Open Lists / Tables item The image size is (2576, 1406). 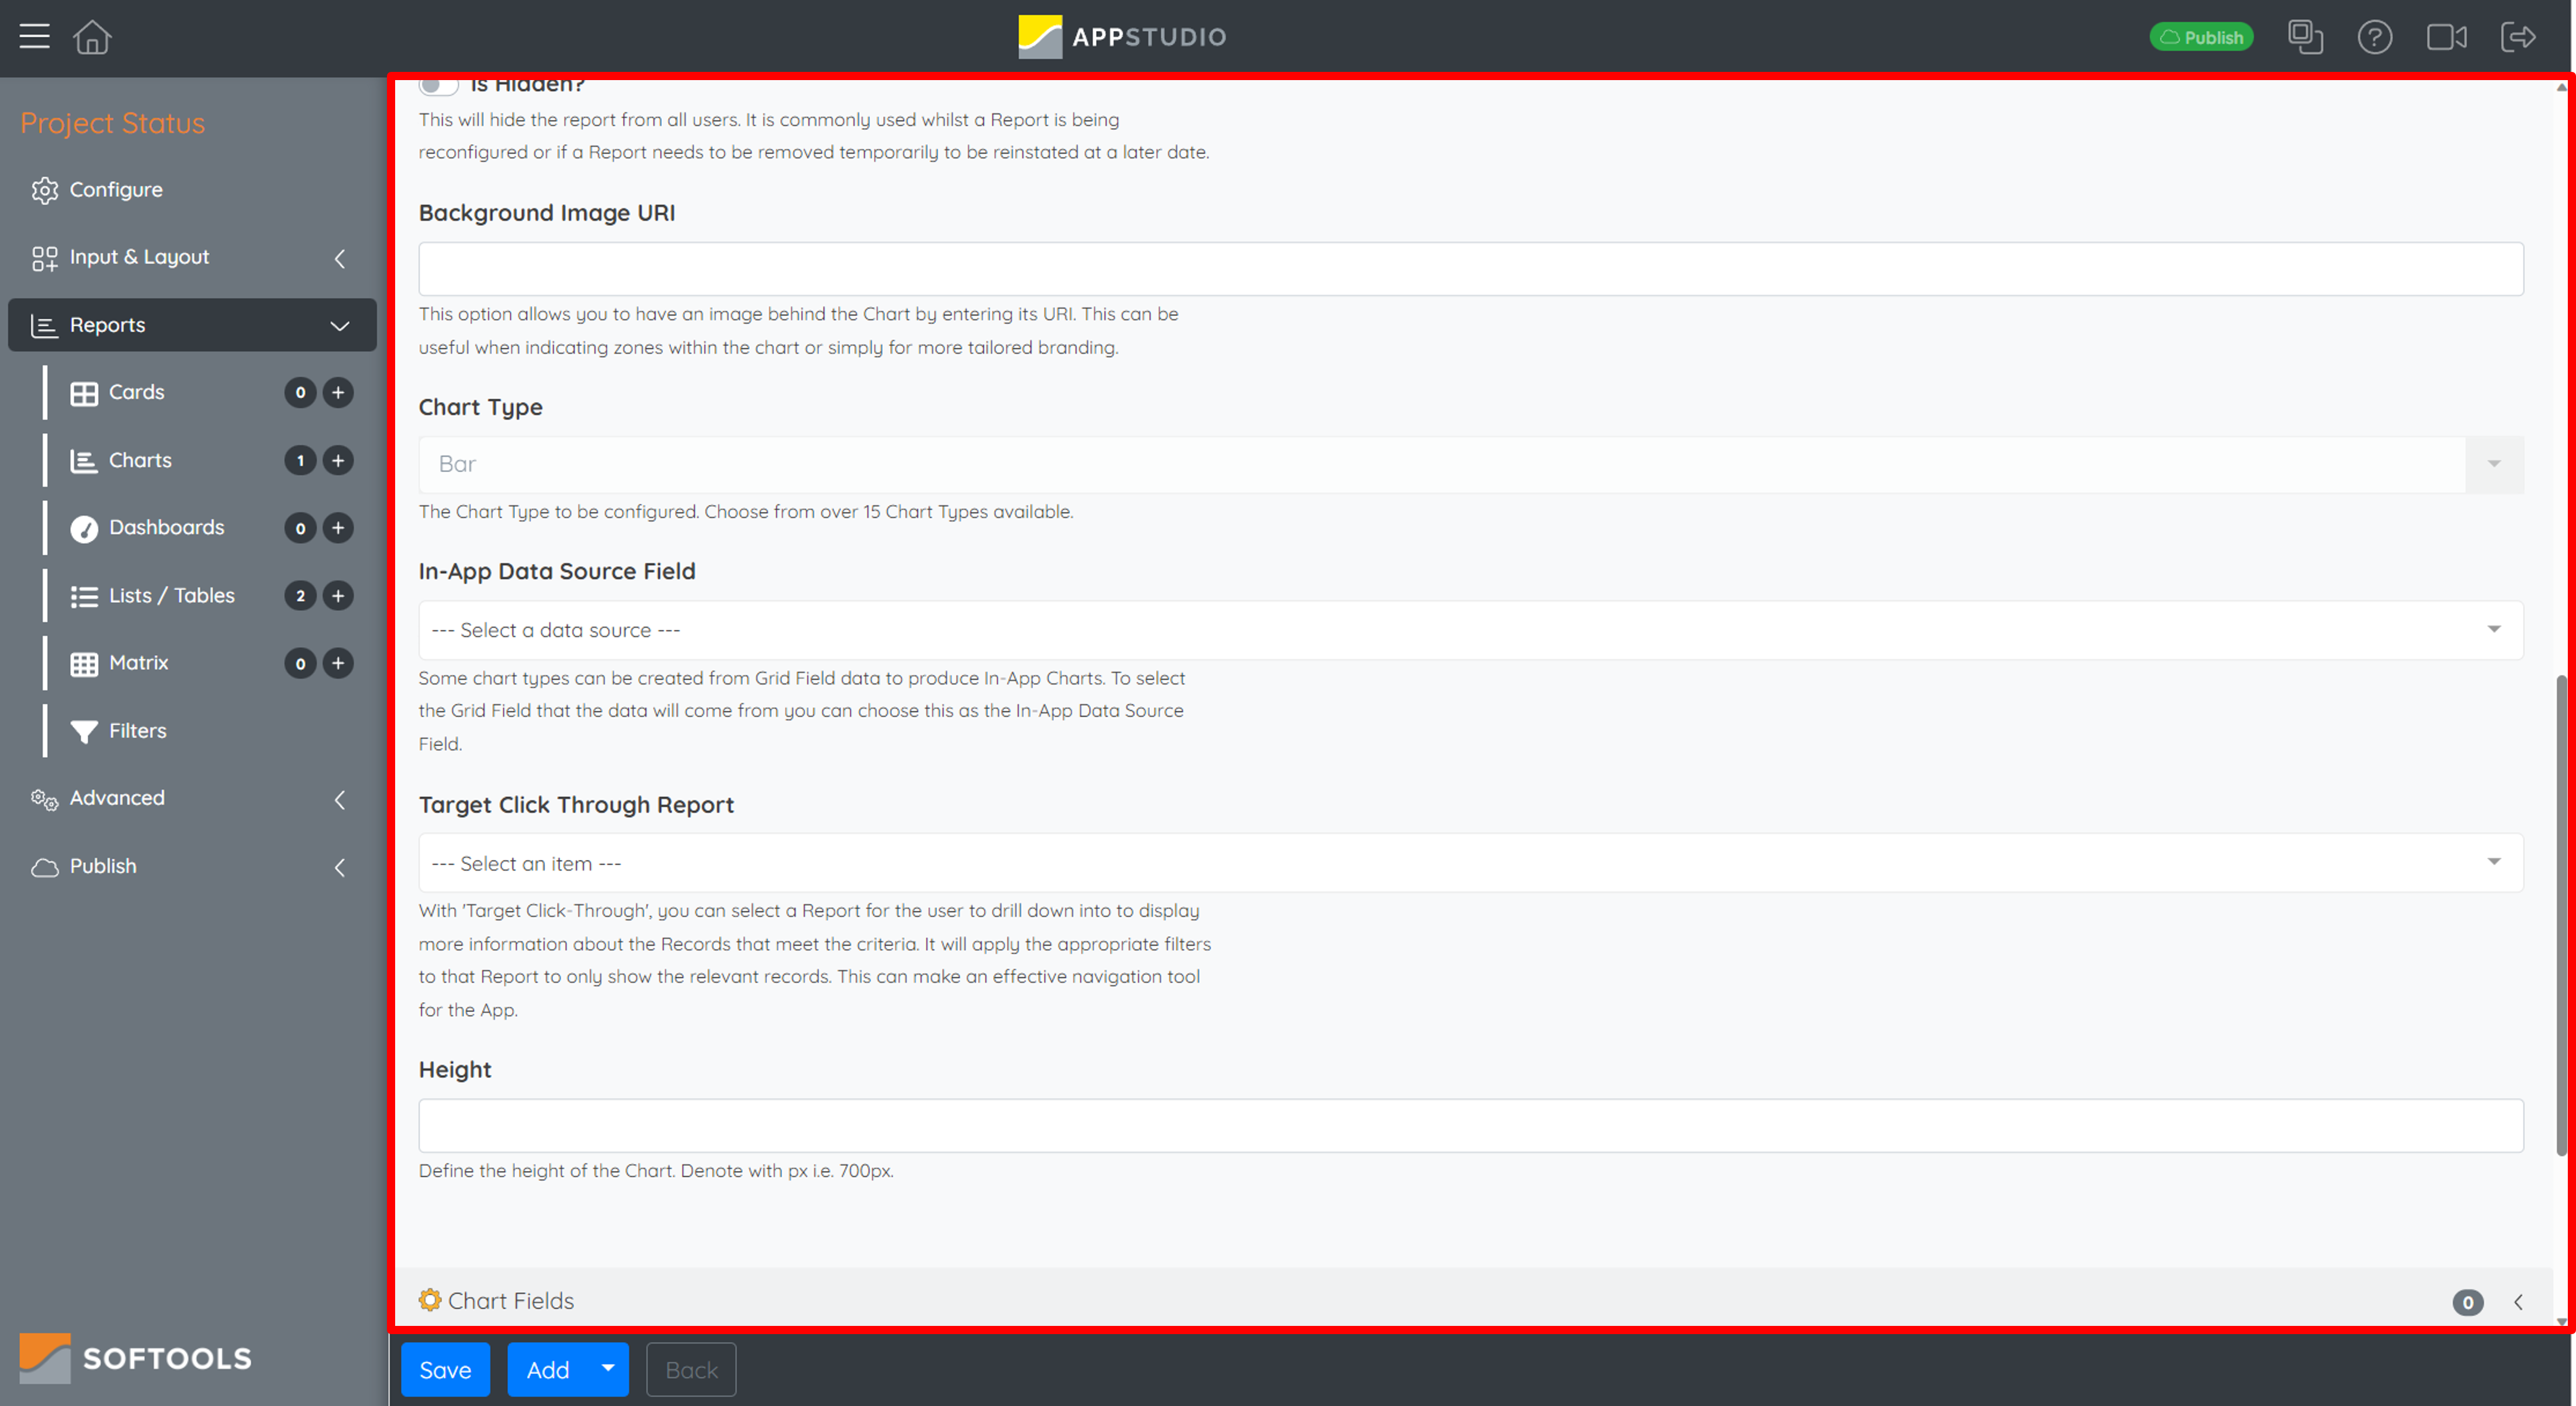click(171, 595)
